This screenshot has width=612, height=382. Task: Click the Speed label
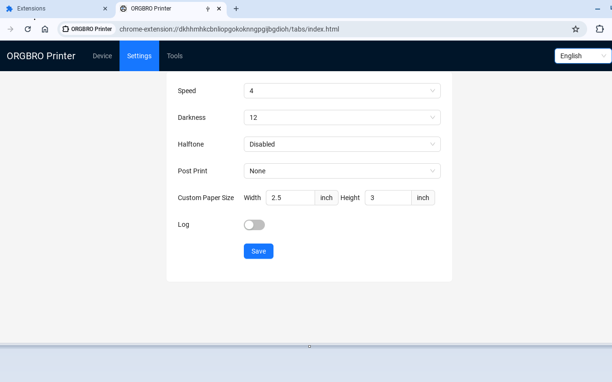[x=187, y=91]
